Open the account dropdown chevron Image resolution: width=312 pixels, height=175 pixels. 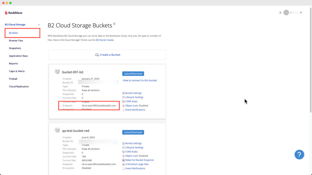coord(301,12)
